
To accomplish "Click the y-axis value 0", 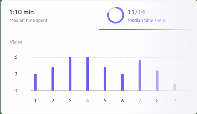I will (x=16, y=91).
